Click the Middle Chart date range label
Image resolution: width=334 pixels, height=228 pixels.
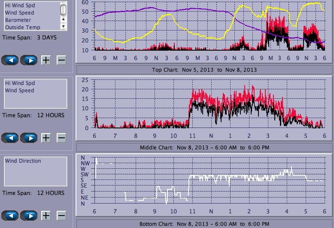tap(204, 148)
